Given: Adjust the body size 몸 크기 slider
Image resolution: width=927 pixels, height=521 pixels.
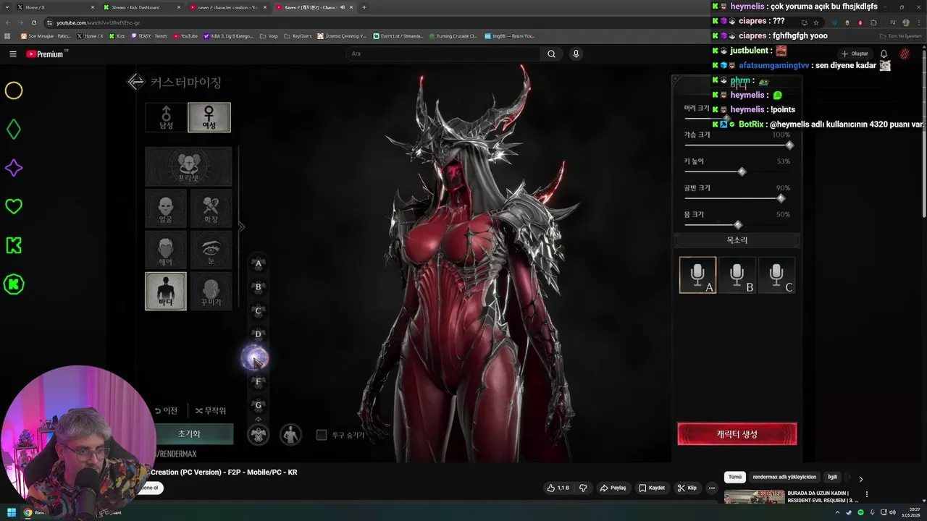Looking at the screenshot, I should click(737, 225).
